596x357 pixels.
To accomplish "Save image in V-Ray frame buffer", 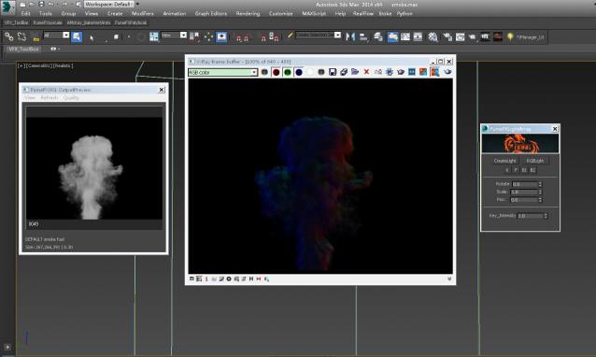I will [333, 72].
